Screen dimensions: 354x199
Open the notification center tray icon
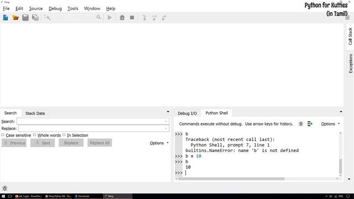348,196
